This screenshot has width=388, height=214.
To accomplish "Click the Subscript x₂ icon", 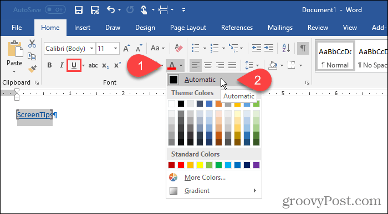I will coord(105,65).
